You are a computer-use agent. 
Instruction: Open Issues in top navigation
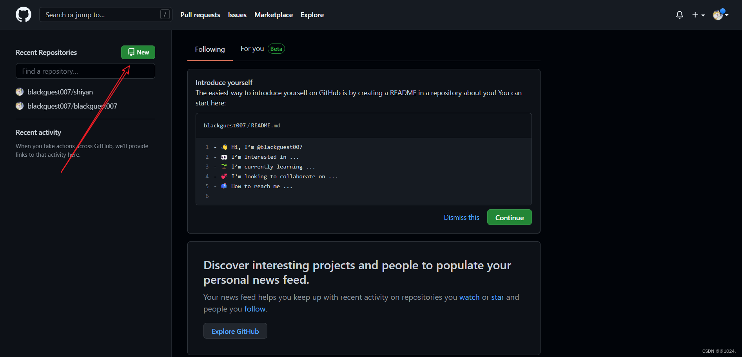coord(237,15)
